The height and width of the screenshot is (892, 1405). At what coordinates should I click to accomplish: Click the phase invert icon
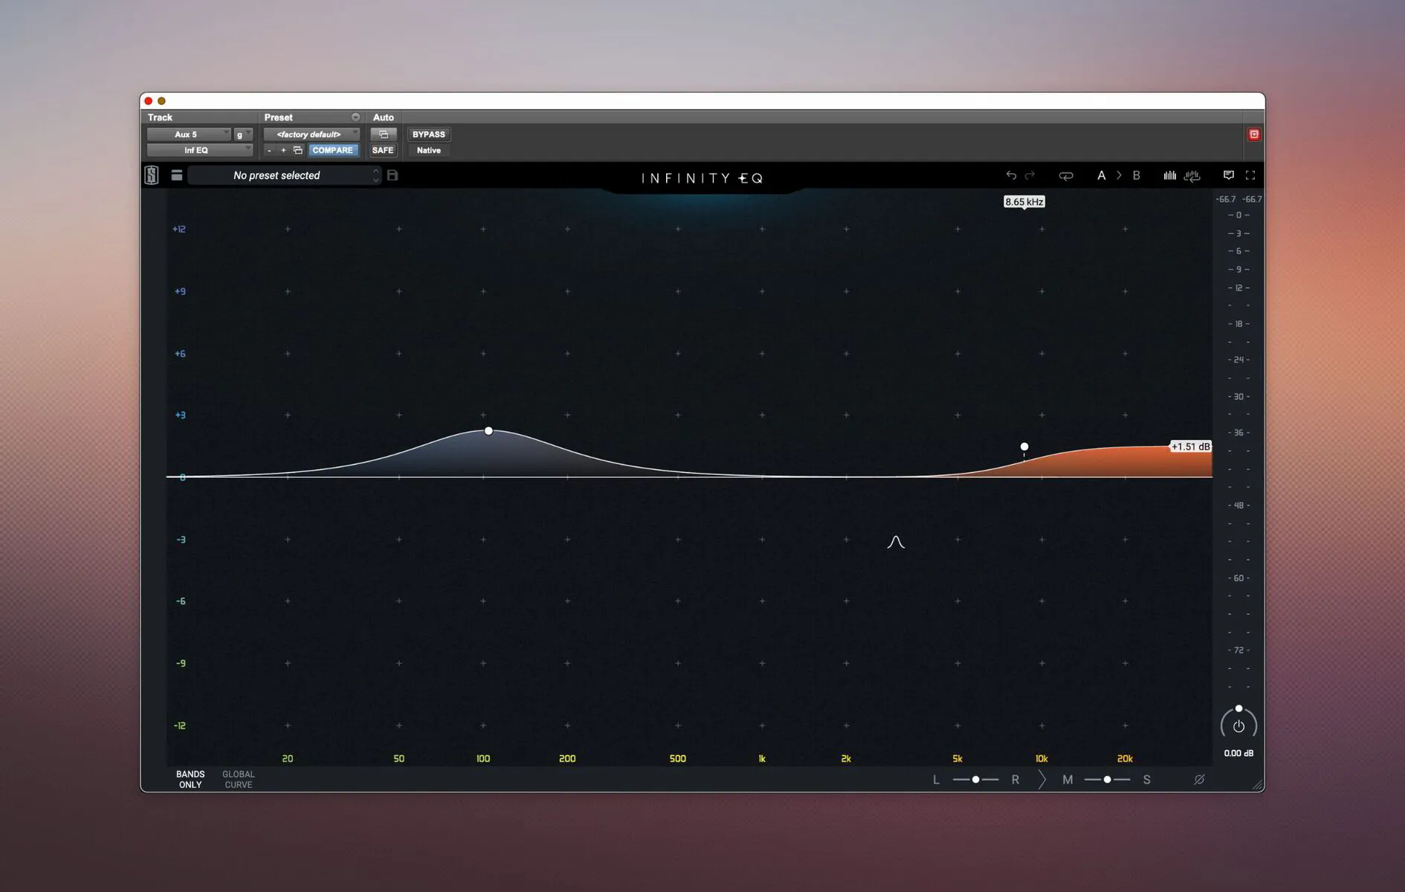(x=1199, y=780)
